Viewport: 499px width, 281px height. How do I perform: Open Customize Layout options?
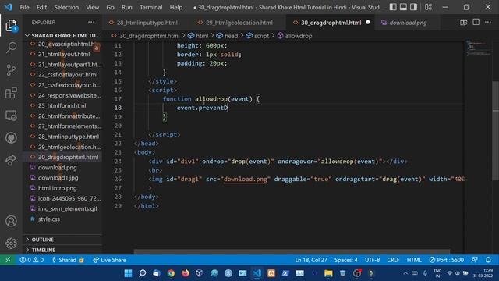coord(428,7)
